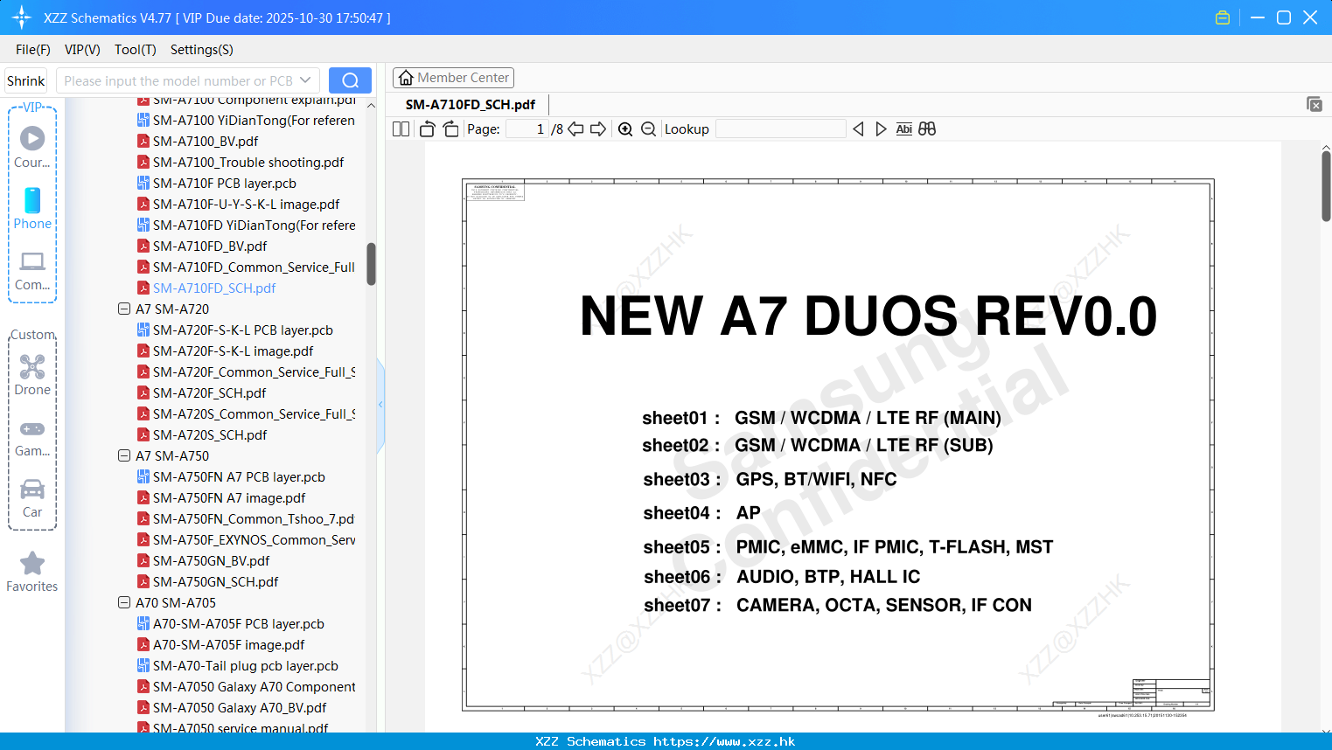The image size is (1332, 750).
Task: Open the Settings menu
Action: 202,50
